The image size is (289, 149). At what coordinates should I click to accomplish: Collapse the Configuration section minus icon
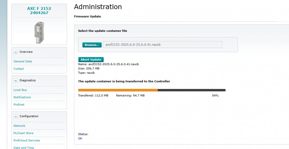(16, 116)
